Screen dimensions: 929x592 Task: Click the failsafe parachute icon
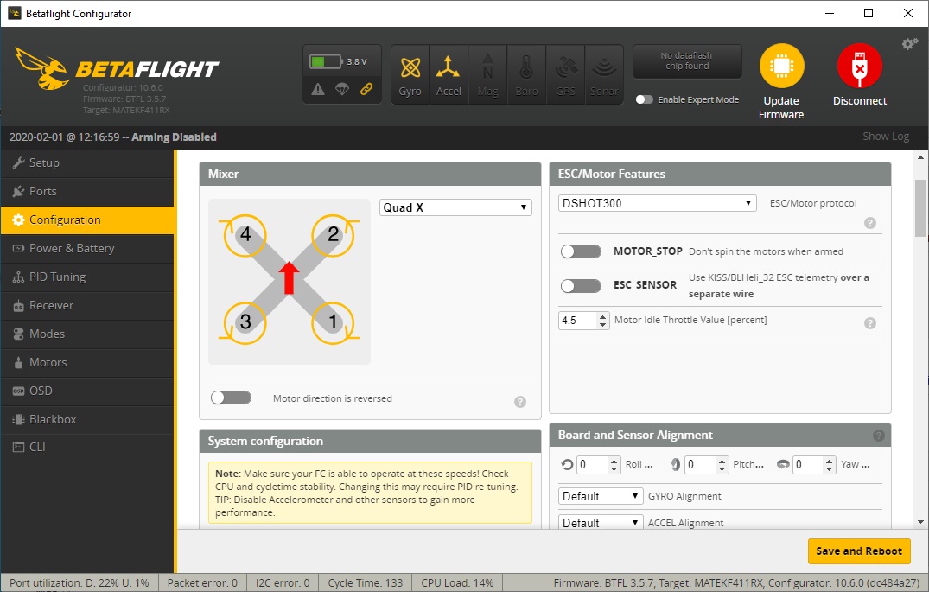(x=342, y=90)
